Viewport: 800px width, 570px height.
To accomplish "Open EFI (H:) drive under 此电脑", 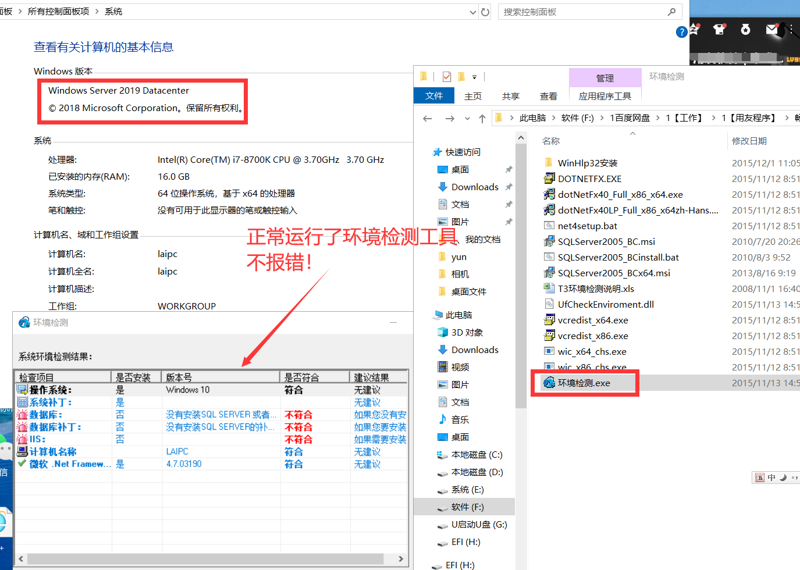I will click(465, 541).
